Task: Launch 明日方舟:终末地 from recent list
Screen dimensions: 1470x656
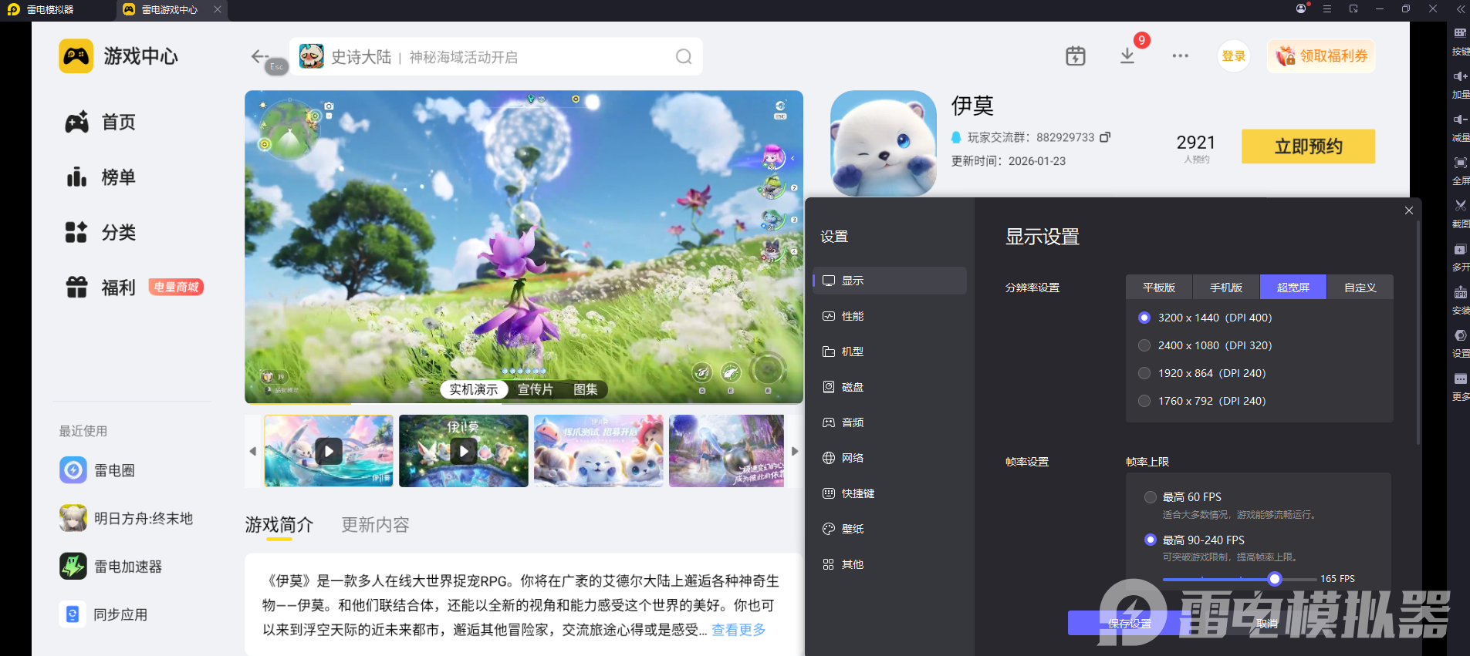Action: tap(127, 519)
